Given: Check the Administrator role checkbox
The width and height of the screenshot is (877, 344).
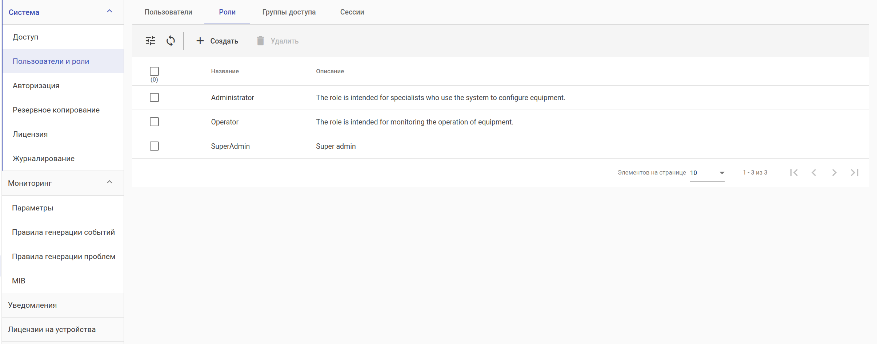Looking at the screenshot, I should point(154,98).
